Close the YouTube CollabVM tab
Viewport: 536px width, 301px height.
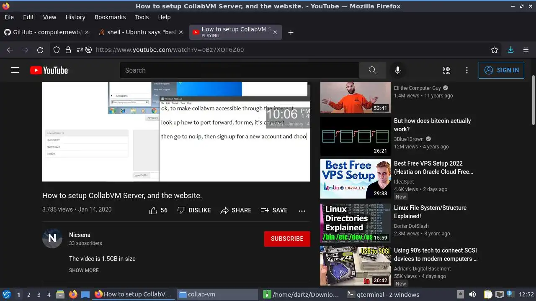point(275,32)
